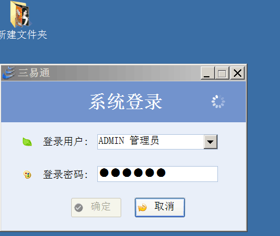Open the ADMIN 管理员 user combo box
This screenshot has width=280, height=236.
[x=158, y=142]
